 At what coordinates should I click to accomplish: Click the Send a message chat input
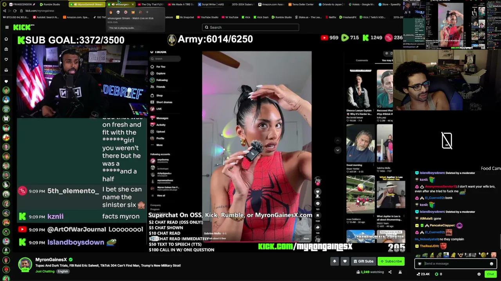click(x=456, y=263)
